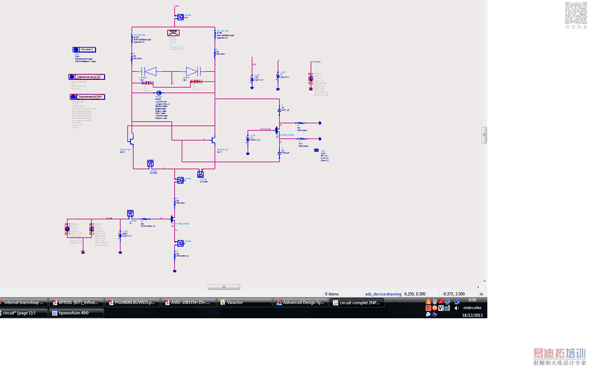Viewport: 589px width, 368px height.
Task: Select the I_Probe Ivdd at the top
Action: coord(180,17)
